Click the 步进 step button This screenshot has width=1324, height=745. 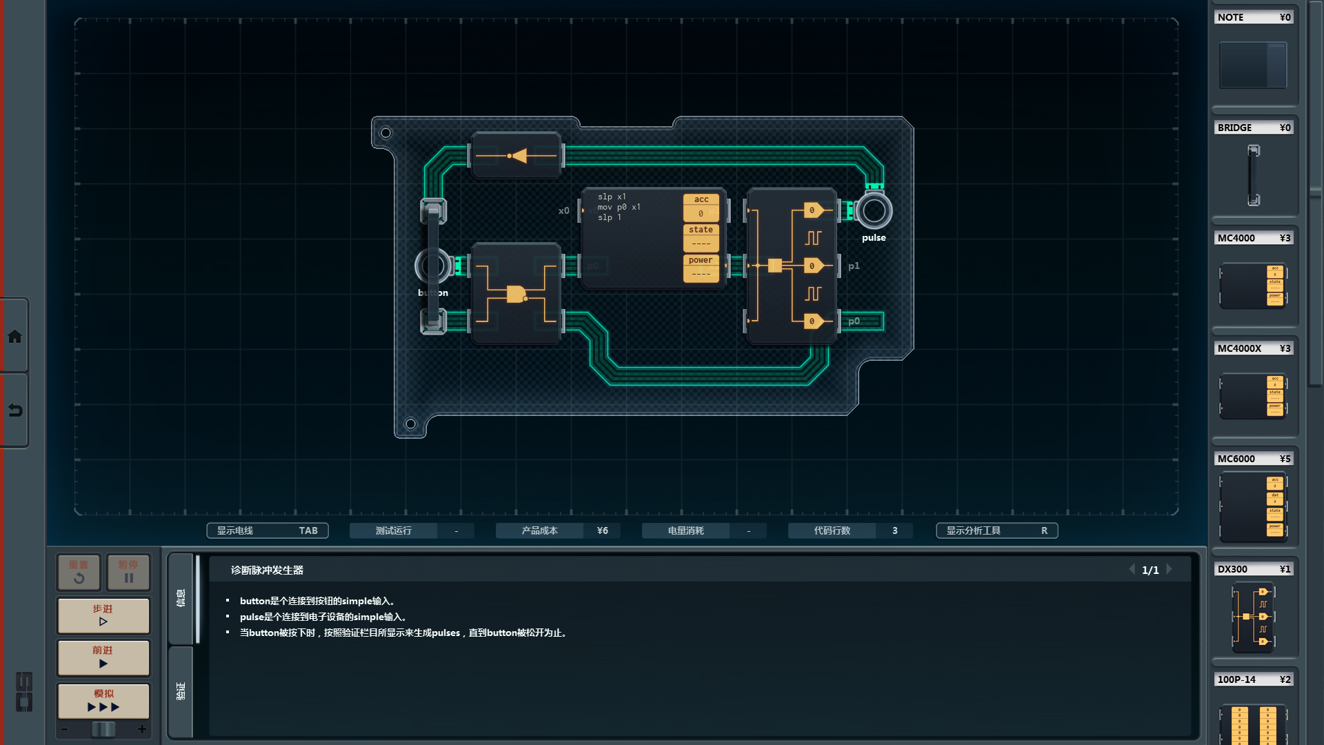point(103,615)
